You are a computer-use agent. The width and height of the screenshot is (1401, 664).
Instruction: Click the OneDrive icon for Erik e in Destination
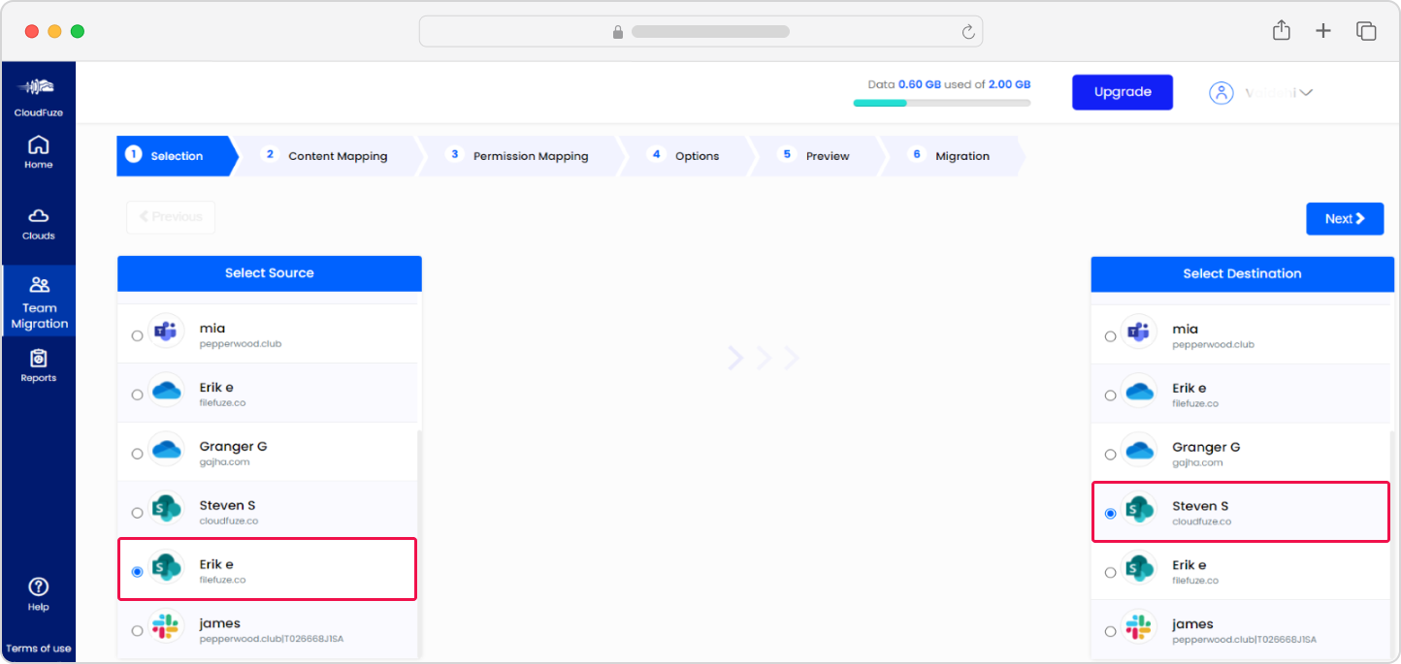click(x=1139, y=392)
